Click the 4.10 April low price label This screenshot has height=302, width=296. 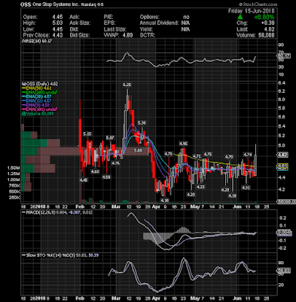(164, 200)
